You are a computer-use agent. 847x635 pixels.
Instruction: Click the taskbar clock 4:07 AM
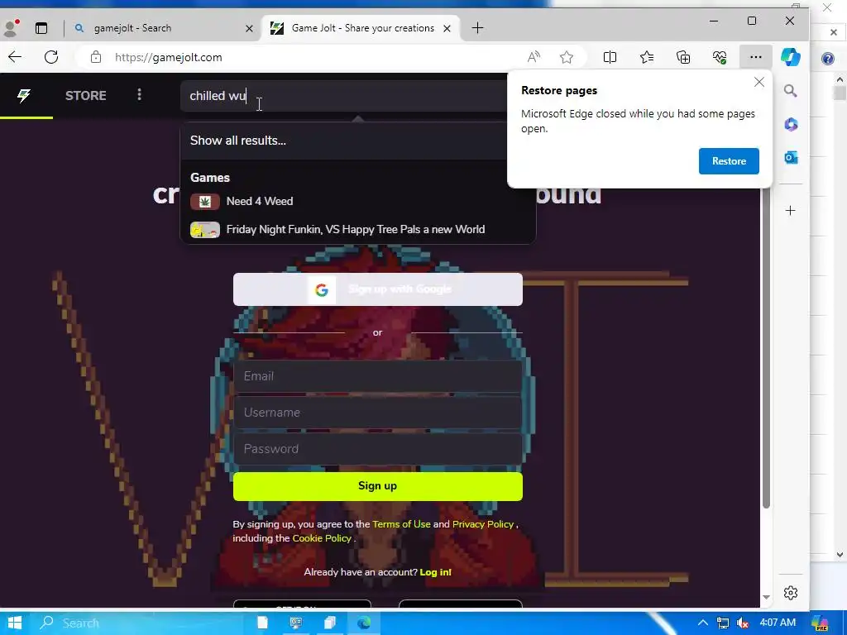778,623
